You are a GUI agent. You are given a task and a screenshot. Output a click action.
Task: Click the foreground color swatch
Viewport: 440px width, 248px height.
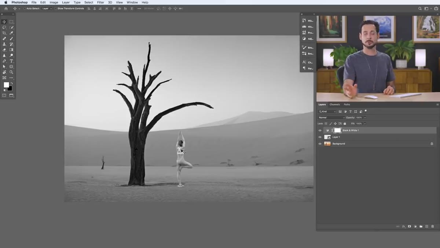tap(6, 85)
